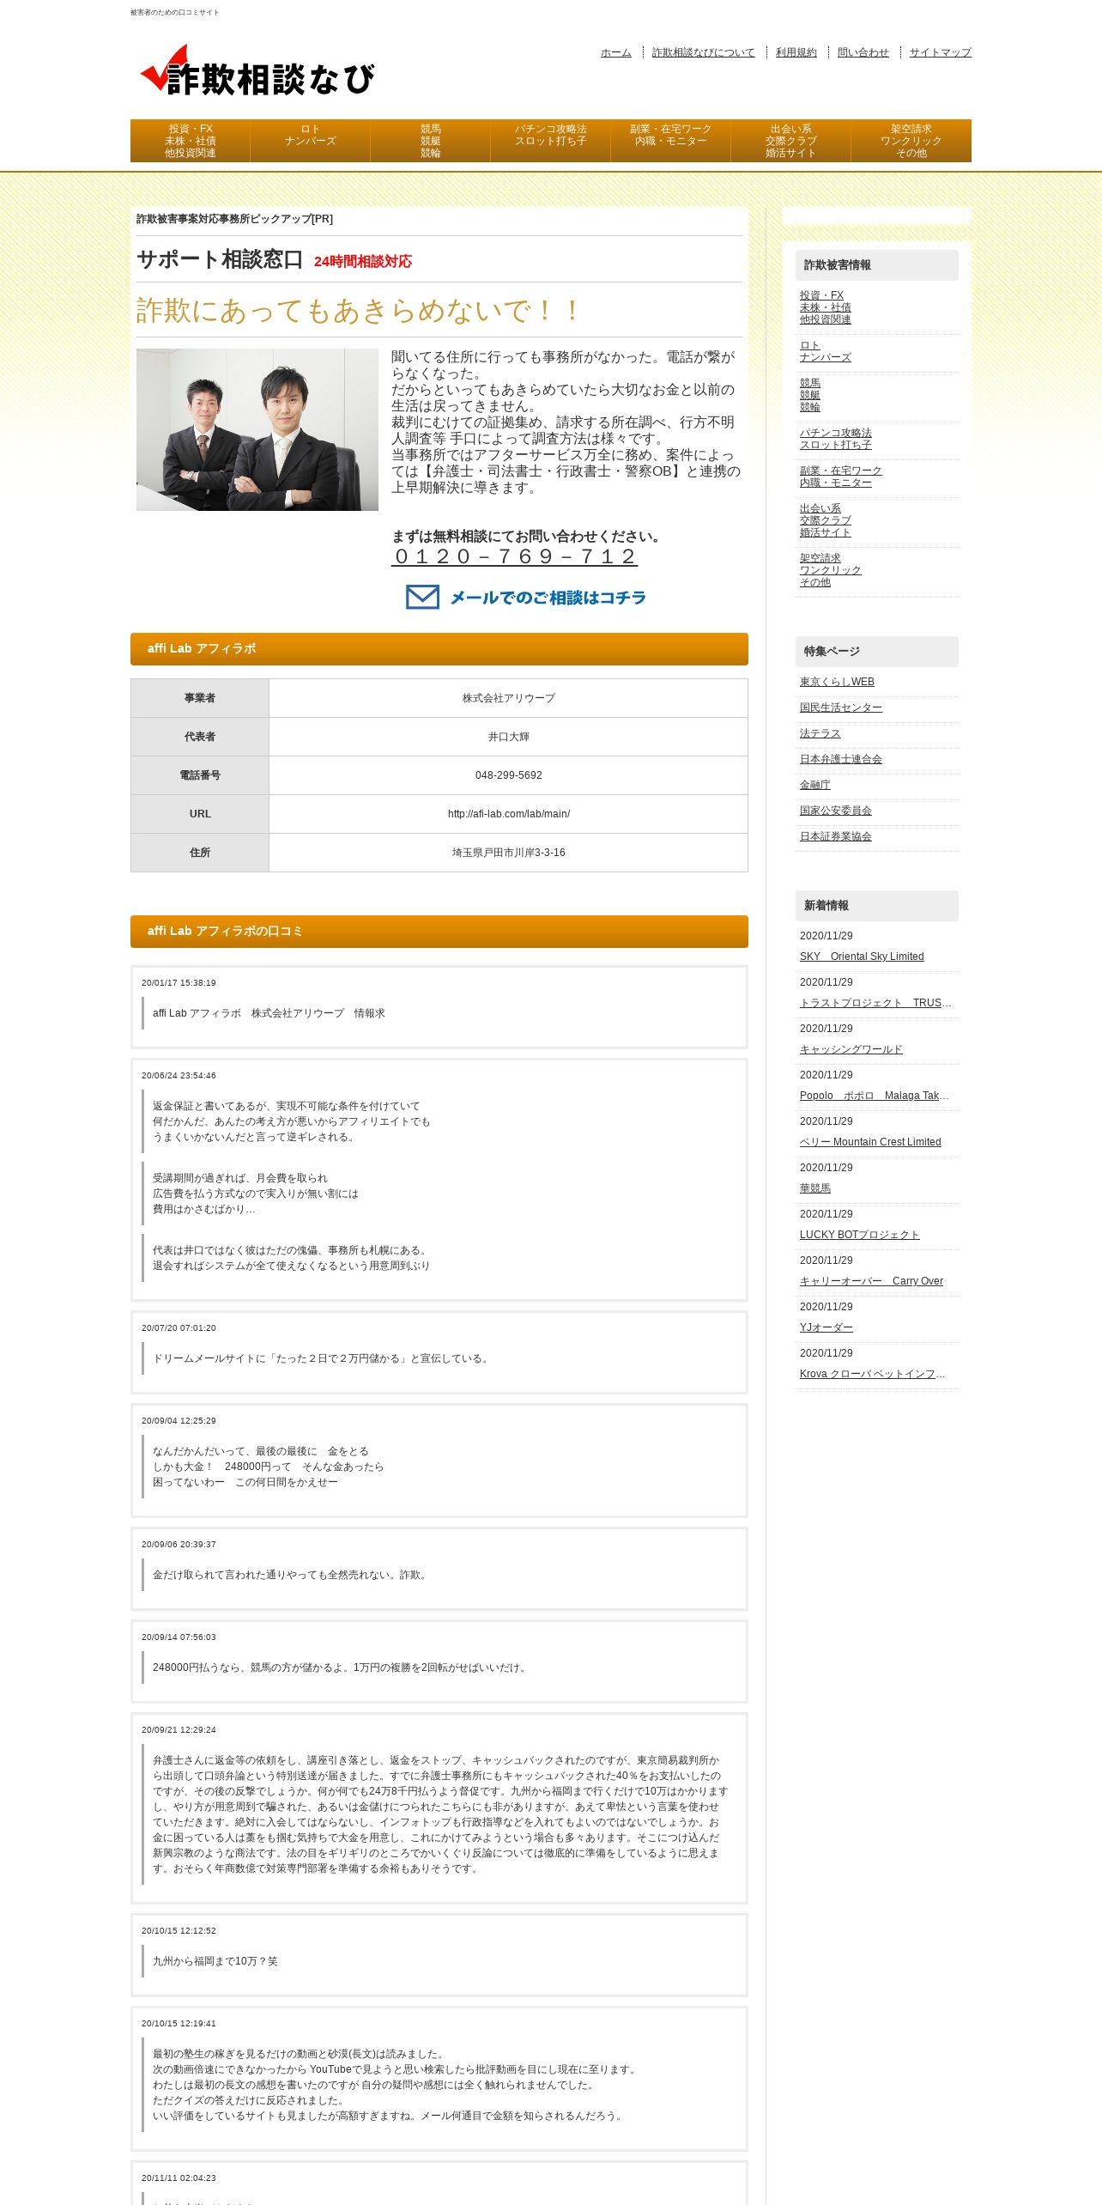Image resolution: width=1102 pixels, height=2205 pixels.
Task: Click the photo of two businessmen
Action: [257, 429]
